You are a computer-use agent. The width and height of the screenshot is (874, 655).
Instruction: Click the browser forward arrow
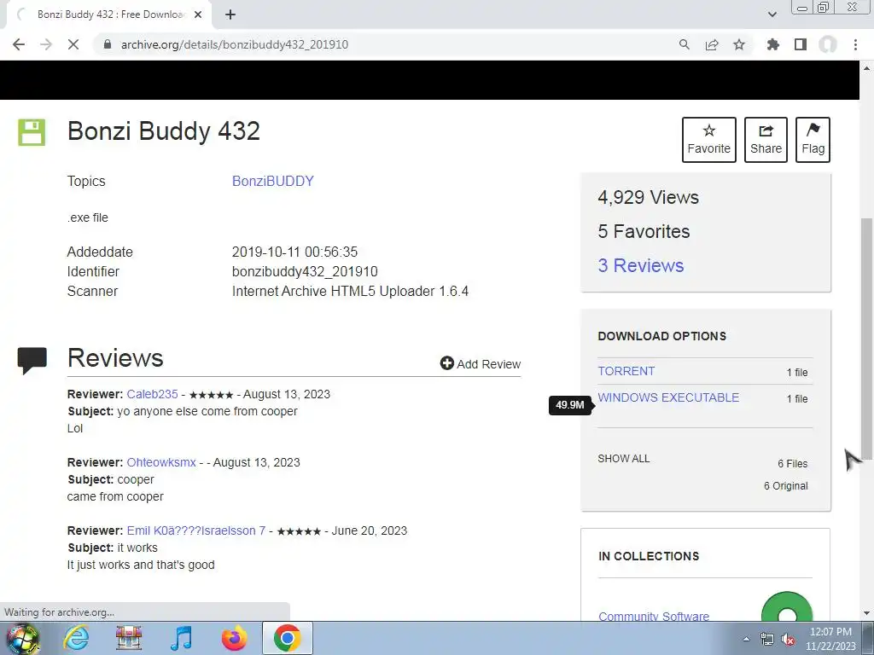(x=46, y=44)
